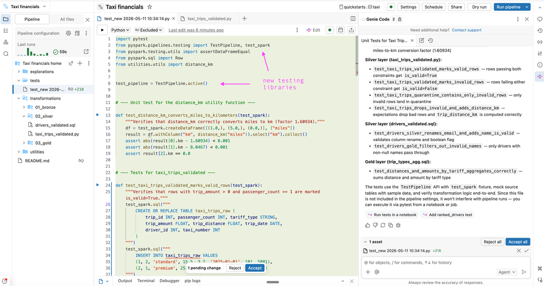The width and height of the screenshot is (544, 286).
Task: Open Taxi financials home kebab menu
Action: (89, 63)
